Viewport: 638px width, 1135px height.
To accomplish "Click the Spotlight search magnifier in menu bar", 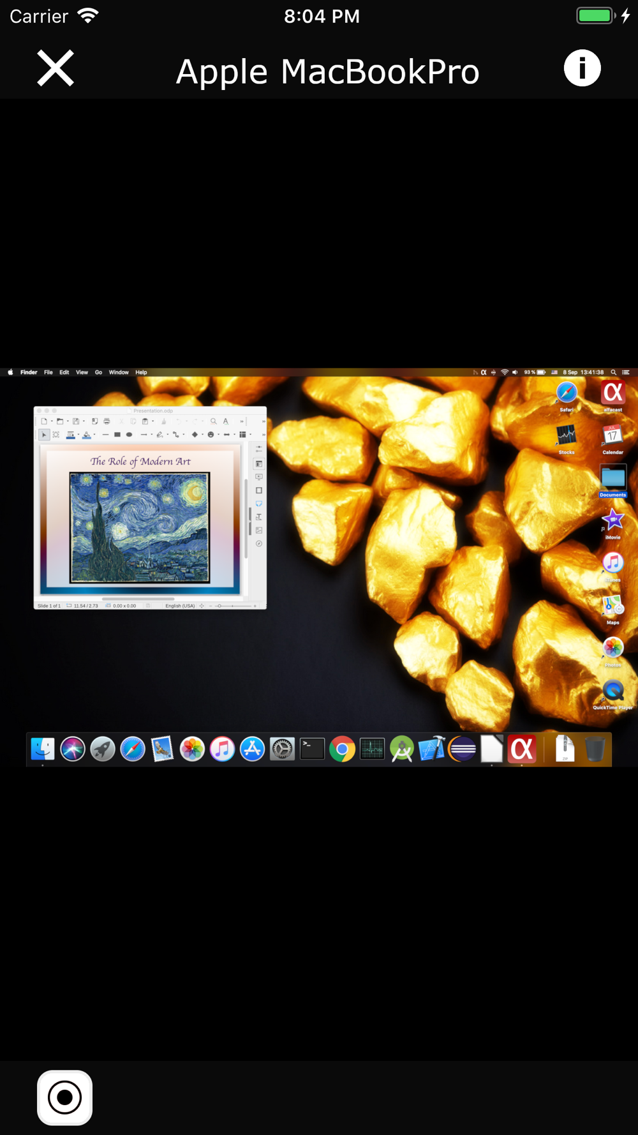I will (614, 372).
